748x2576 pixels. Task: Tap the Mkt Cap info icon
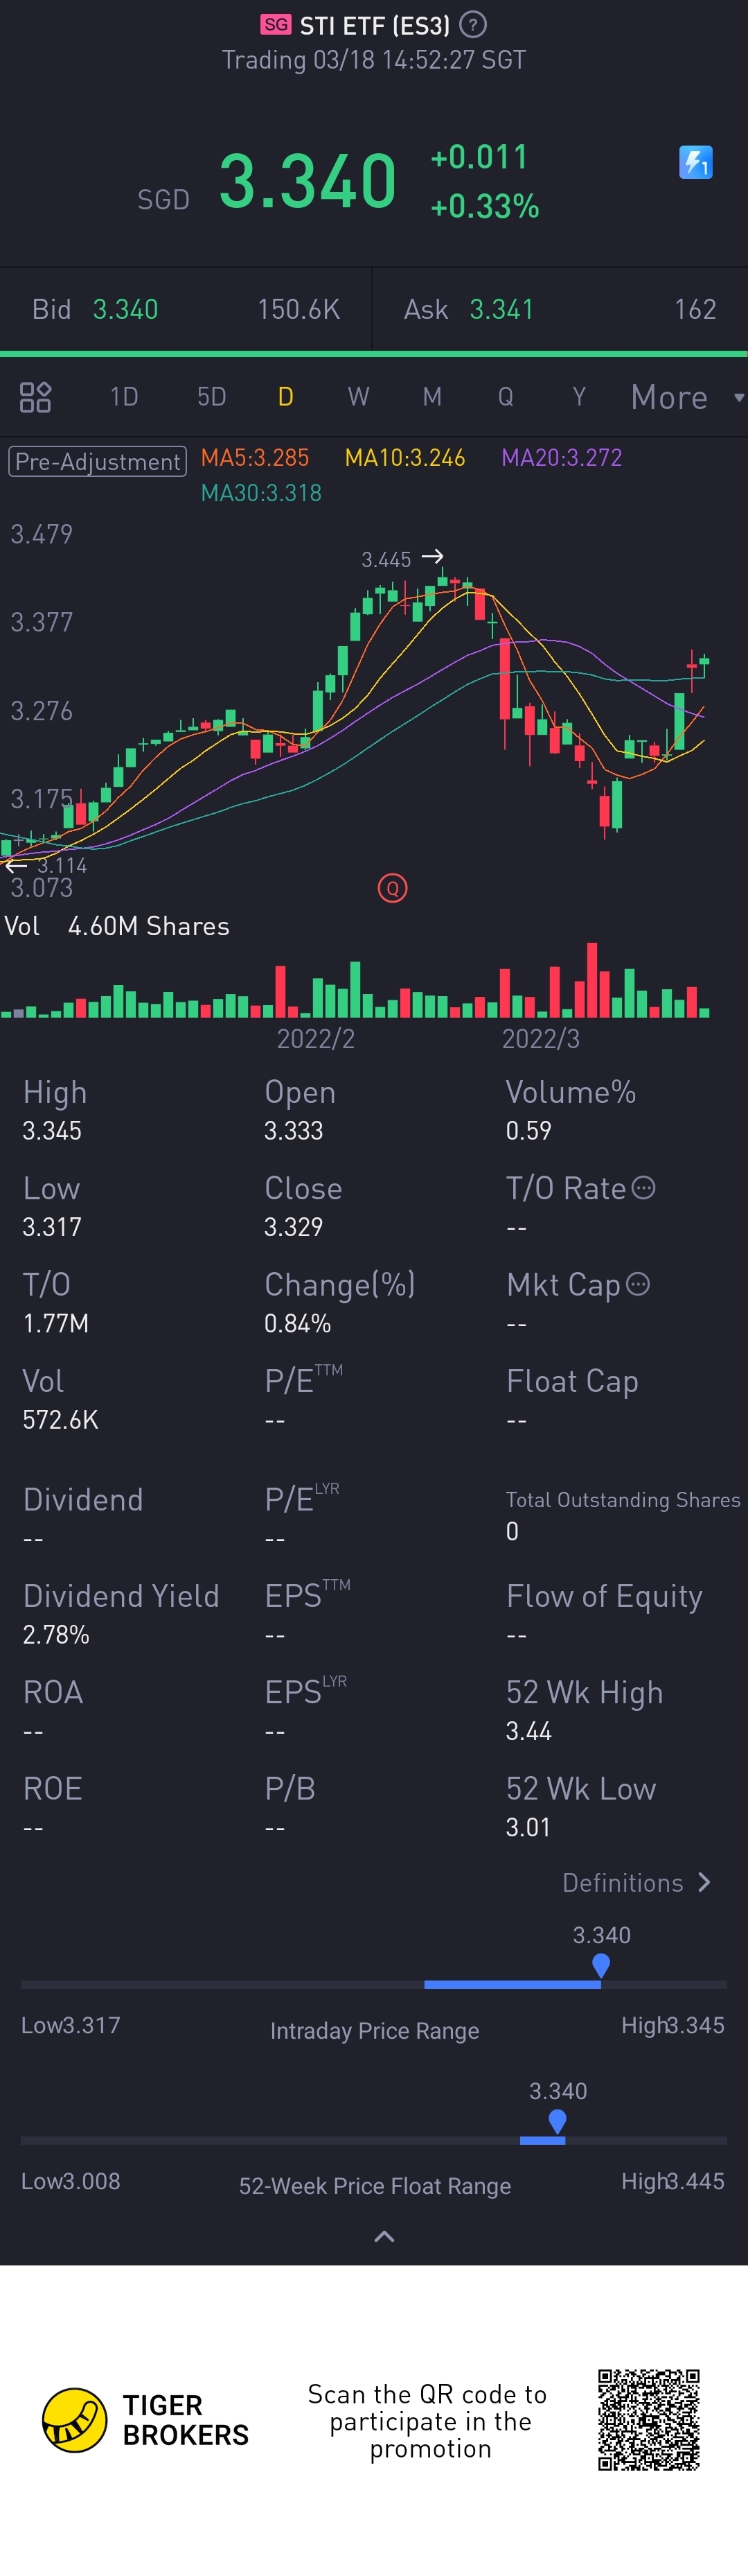[x=637, y=1284]
